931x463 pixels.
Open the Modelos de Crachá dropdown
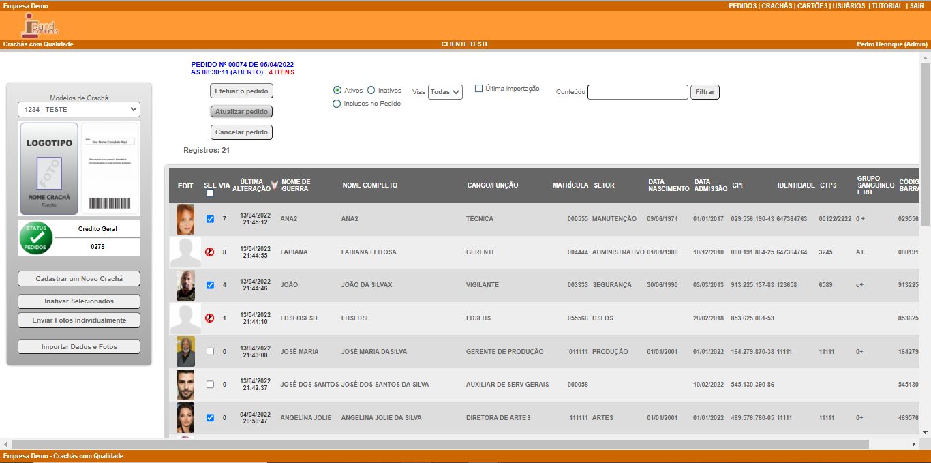click(x=79, y=109)
